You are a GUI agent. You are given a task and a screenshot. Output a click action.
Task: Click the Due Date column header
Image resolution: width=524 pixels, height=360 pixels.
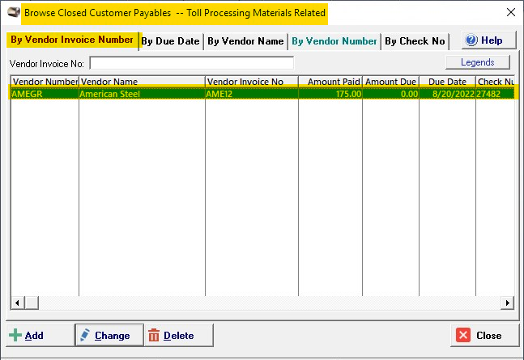tap(447, 82)
